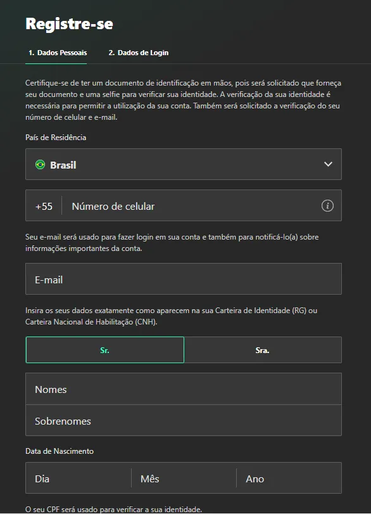Viewport: 371px width, 514px height.
Task: Select the Dados Pessoais tab
Action: tap(56, 53)
